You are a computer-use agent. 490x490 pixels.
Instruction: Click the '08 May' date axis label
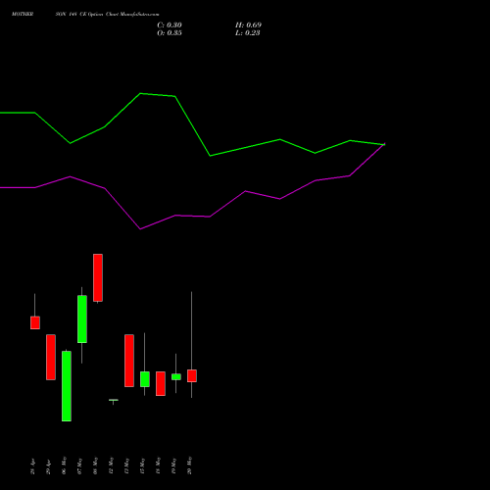click(95, 465)
